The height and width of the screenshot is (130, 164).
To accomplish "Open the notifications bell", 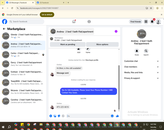I will [x=152, y=22].
